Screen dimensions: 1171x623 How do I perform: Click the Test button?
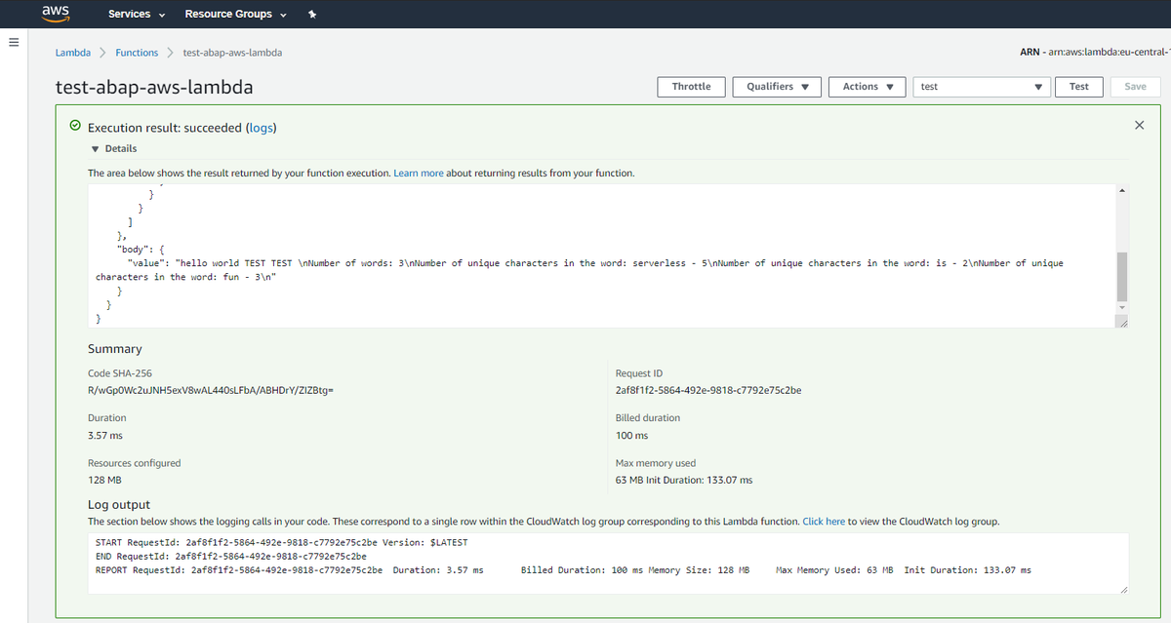1078,87
